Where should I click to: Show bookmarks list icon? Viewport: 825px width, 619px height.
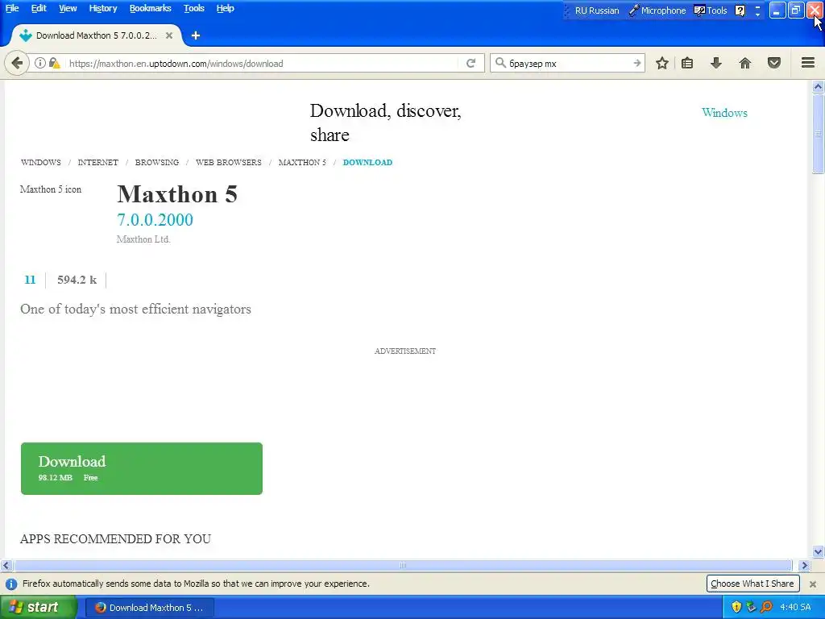coord(687,63)
